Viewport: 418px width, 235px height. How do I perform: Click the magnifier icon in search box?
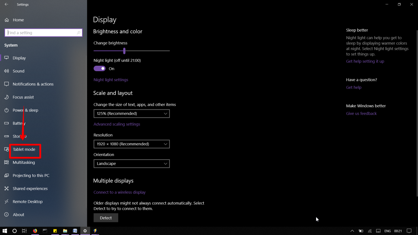point(79,33)
